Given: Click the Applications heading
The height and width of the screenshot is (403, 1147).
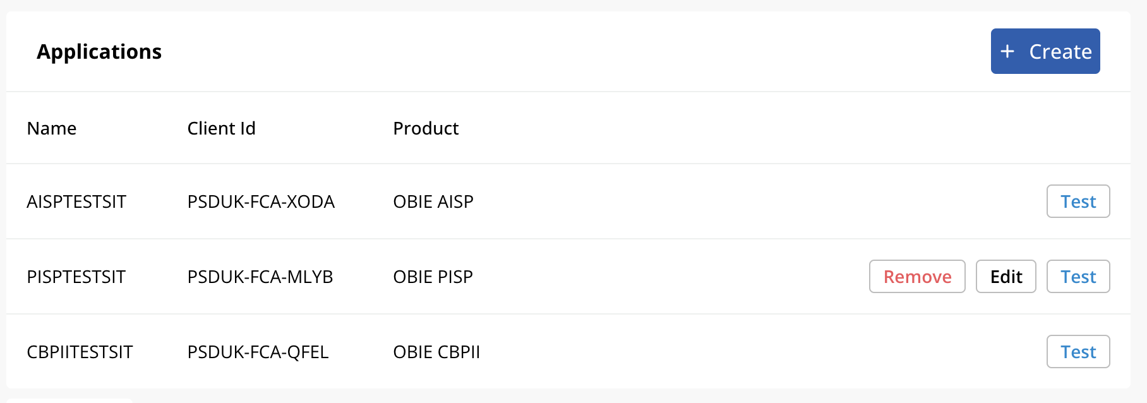Looking at the screenshot, I should (99, 51).
